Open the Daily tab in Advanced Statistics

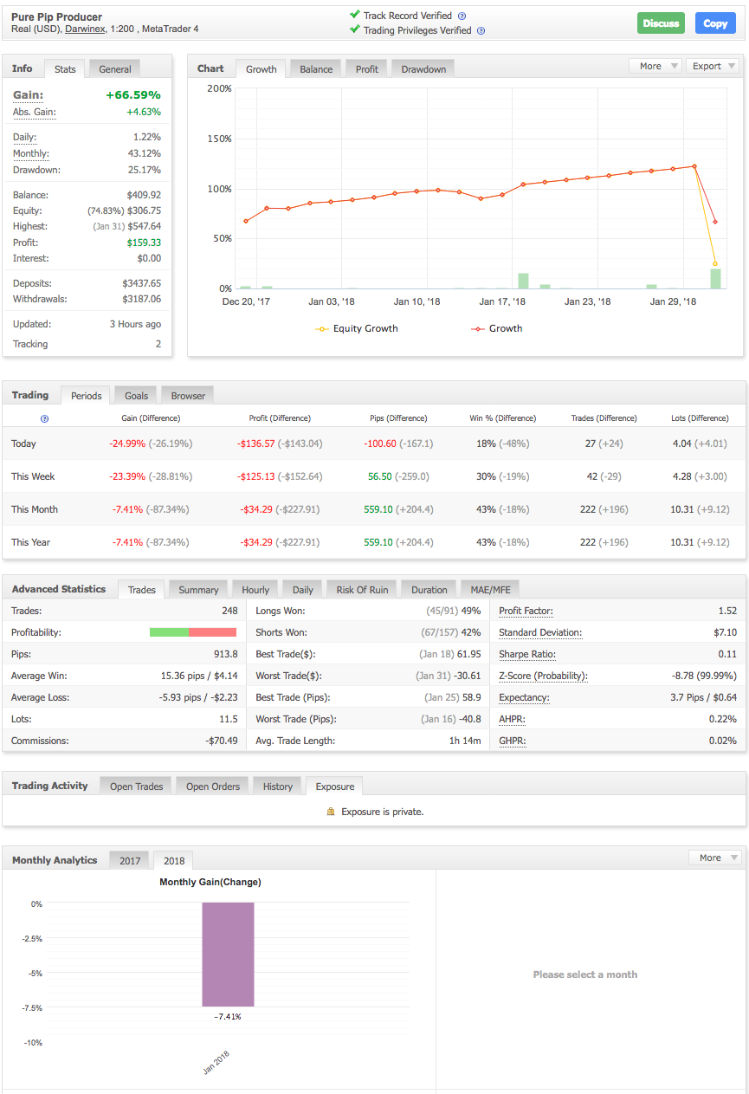[x=303, y=590]
